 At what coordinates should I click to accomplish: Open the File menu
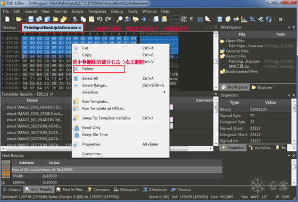[6, 11]
